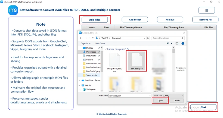
Task: Open the recent locations dropdown arrow
Action: pyautogui.click(x=89, y=38)
